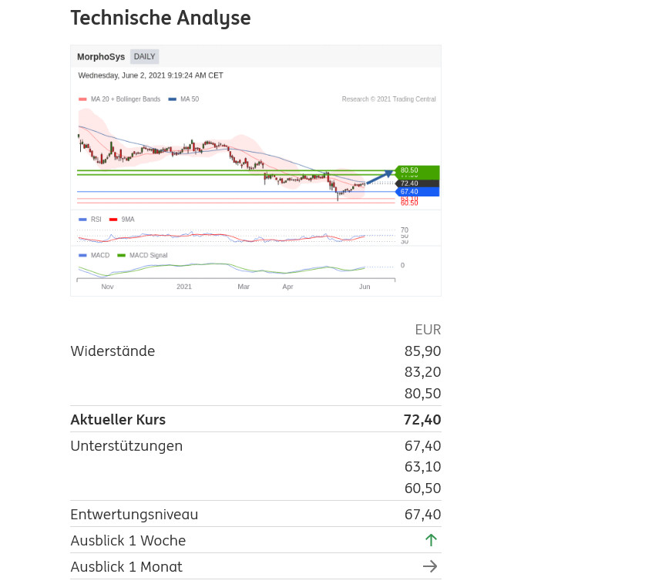Click the Technische Analyse heading
662x584 pixels.
[x=160, y=18]
